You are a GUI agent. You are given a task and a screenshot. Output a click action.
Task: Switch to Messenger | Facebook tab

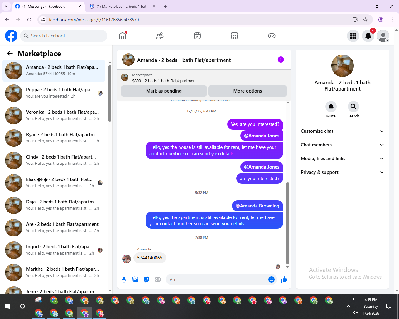point(48,7)
